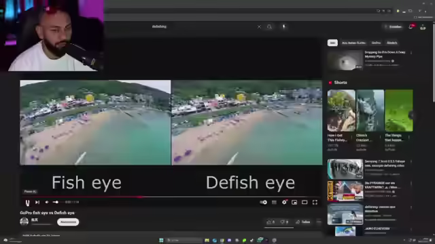Switch to theater mode

pos(304,202)
